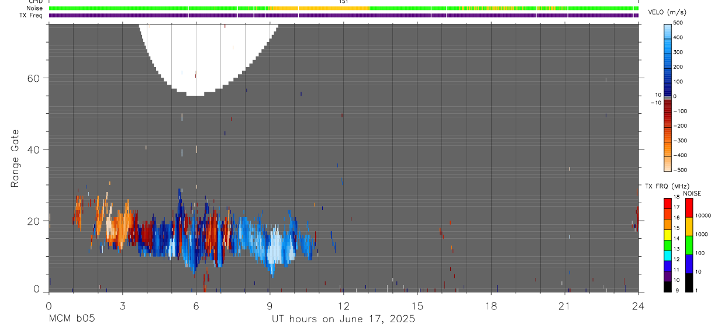Pick the purple swatch in TX FRQ legend
718x331 pixels.
pos(668,276)
